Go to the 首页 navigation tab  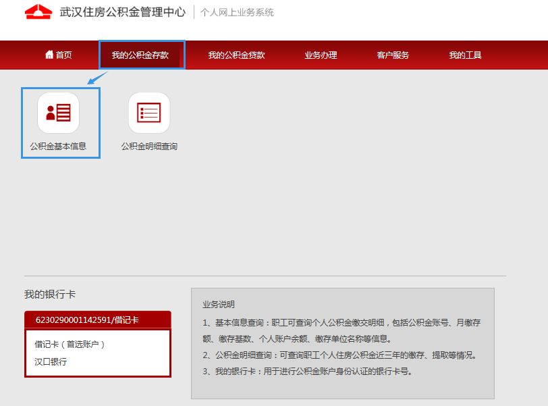(59, 55)
